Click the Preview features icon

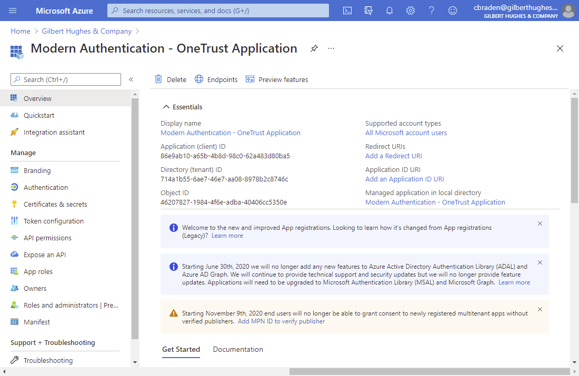click(250, 79)
